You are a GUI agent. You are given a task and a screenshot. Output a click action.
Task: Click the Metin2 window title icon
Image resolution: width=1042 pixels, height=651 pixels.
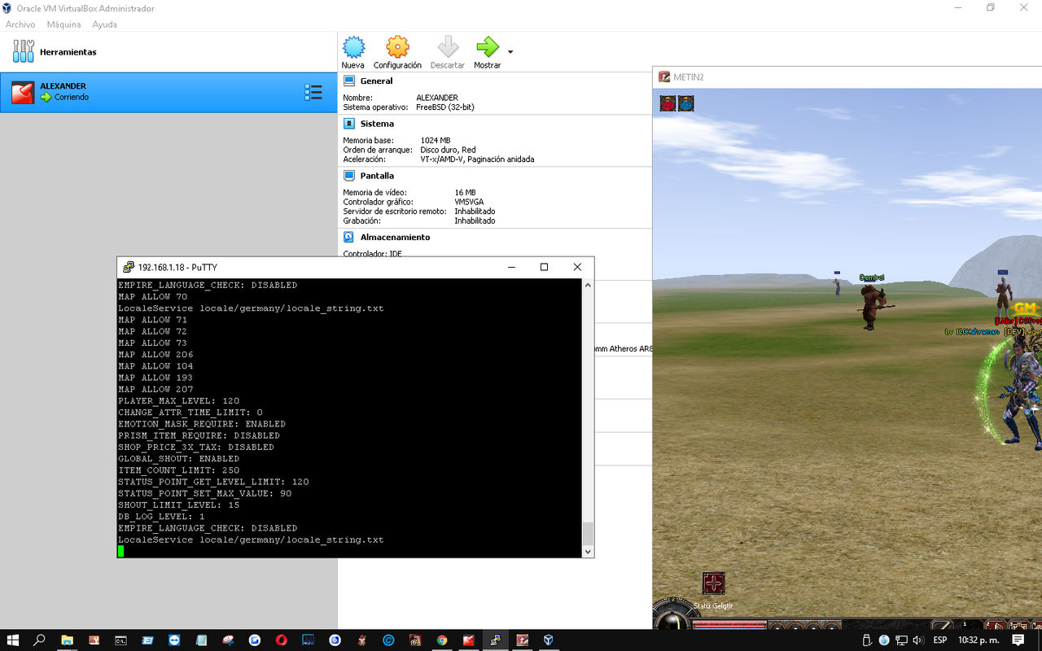663,77
